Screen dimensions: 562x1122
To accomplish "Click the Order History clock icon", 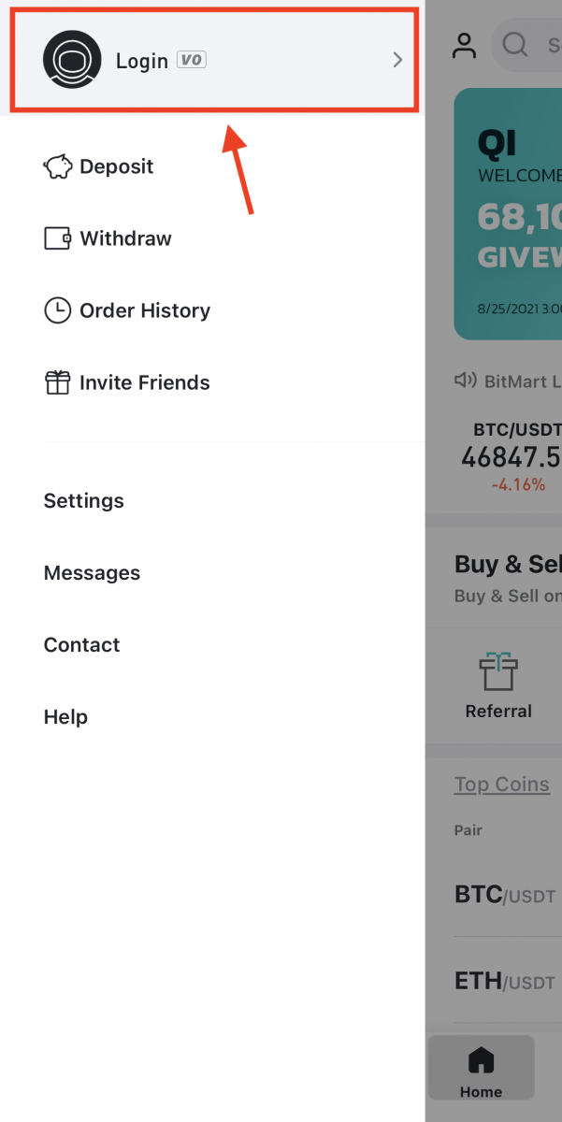I will click(x=58, y=310).
